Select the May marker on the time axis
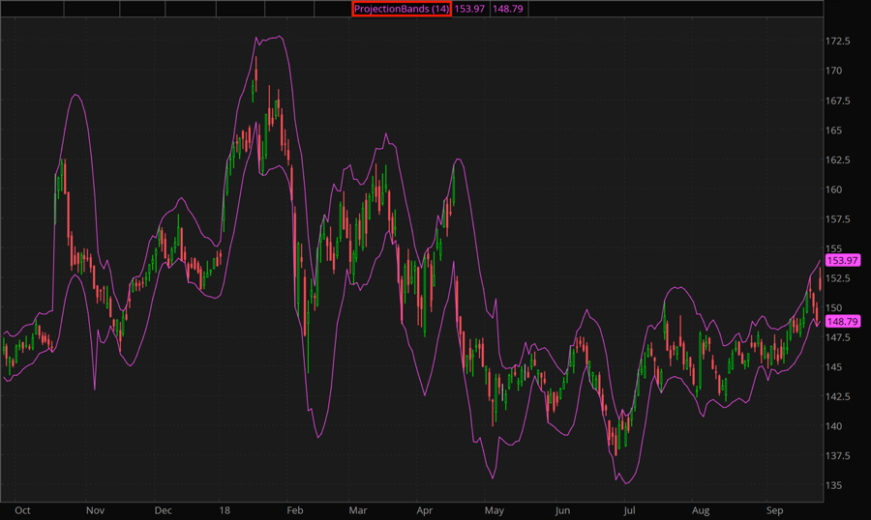 tap(494, 509)
